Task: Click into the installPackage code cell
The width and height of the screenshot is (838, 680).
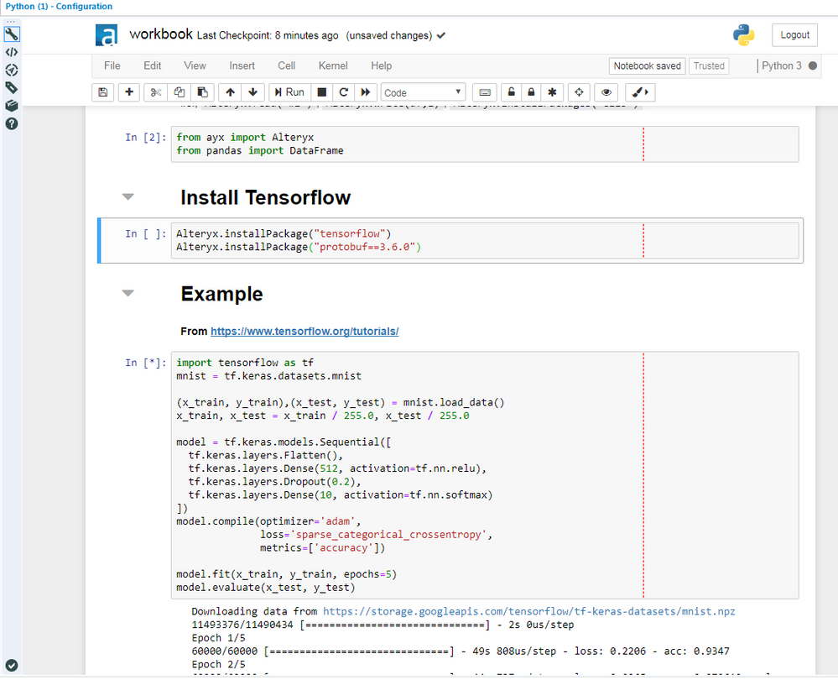Action: (403, 240)
